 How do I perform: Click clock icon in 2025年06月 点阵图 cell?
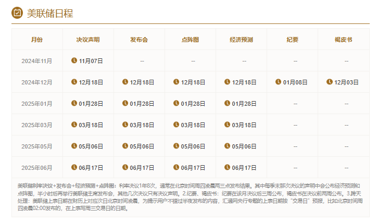(176, 167)
